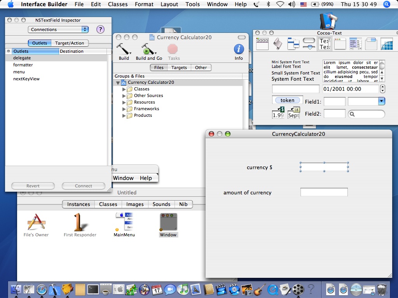Select the tab view container palette icon
The width and height of the screenshot is (398, 298).
click(x=371, y=44)
